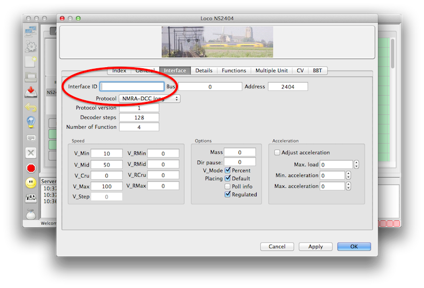Click the Min. acceleration stepper arrows

pos(349,175)
